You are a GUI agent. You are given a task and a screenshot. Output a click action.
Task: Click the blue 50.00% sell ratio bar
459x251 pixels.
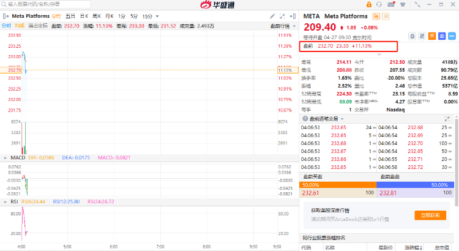(415, 185)
